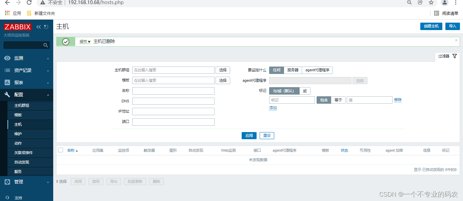This screenshot has height=201, width=463.
Task: Click the eye icon for 监测
Action: [x=7, y=58]
